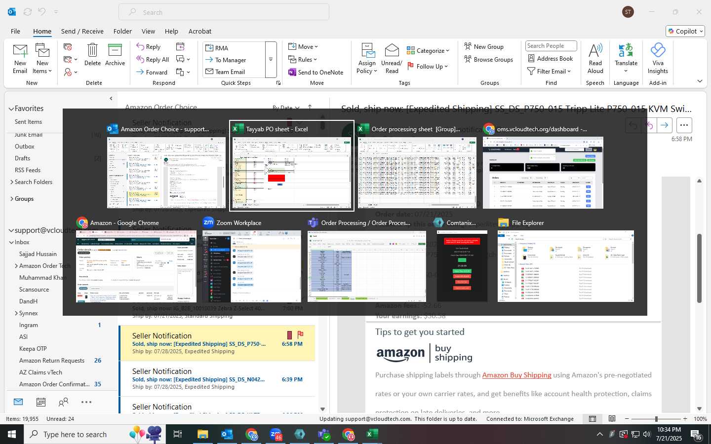Screen dimensions: 711x444
Task: Open the Keepa OTP folder
Action: coord(33,349)
